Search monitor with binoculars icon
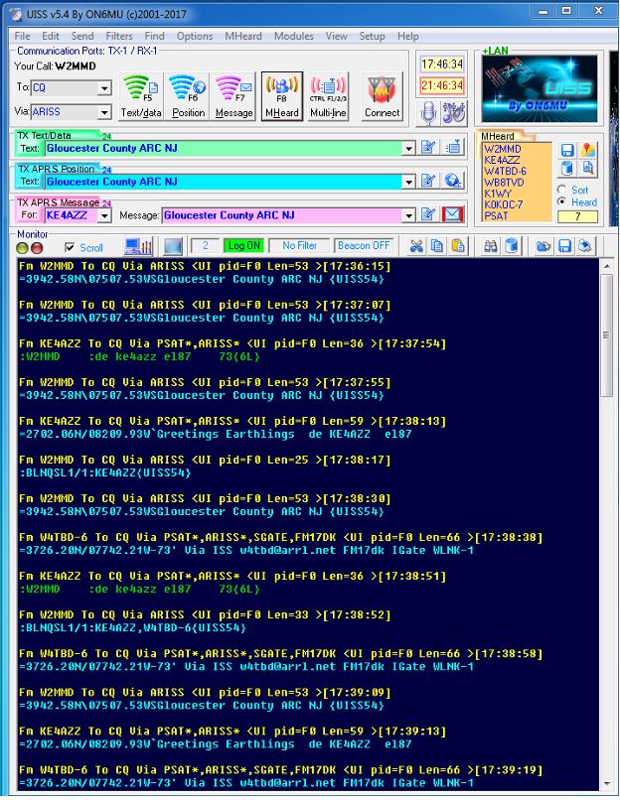 (x=490, y=246)
